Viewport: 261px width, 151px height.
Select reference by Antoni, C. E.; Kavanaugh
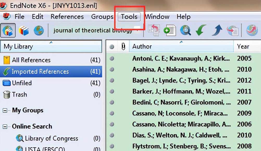pos(181,58)
